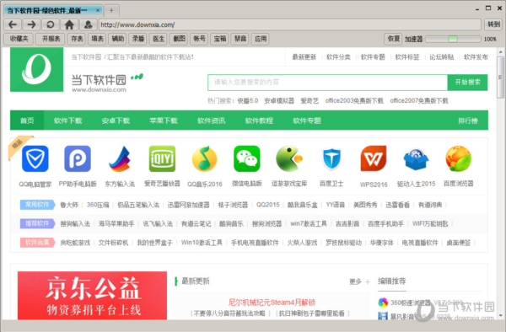Screen dimensions: 506x332
Task: Click hot search term 安卓模拟器
Action: point(279,101)
